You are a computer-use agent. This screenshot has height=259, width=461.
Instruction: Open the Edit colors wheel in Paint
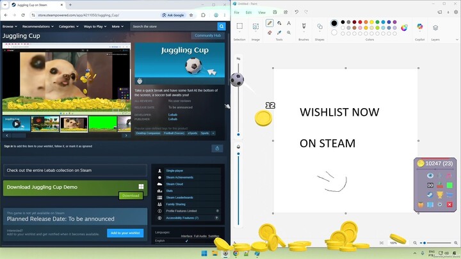coord(404,27)
